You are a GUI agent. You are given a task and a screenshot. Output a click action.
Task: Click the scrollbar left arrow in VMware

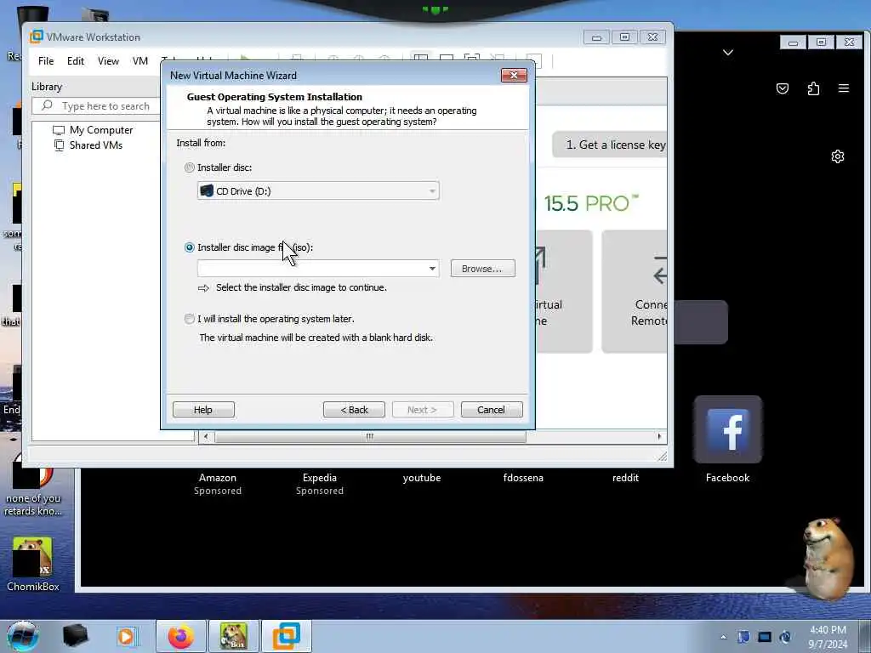point(206,437)
